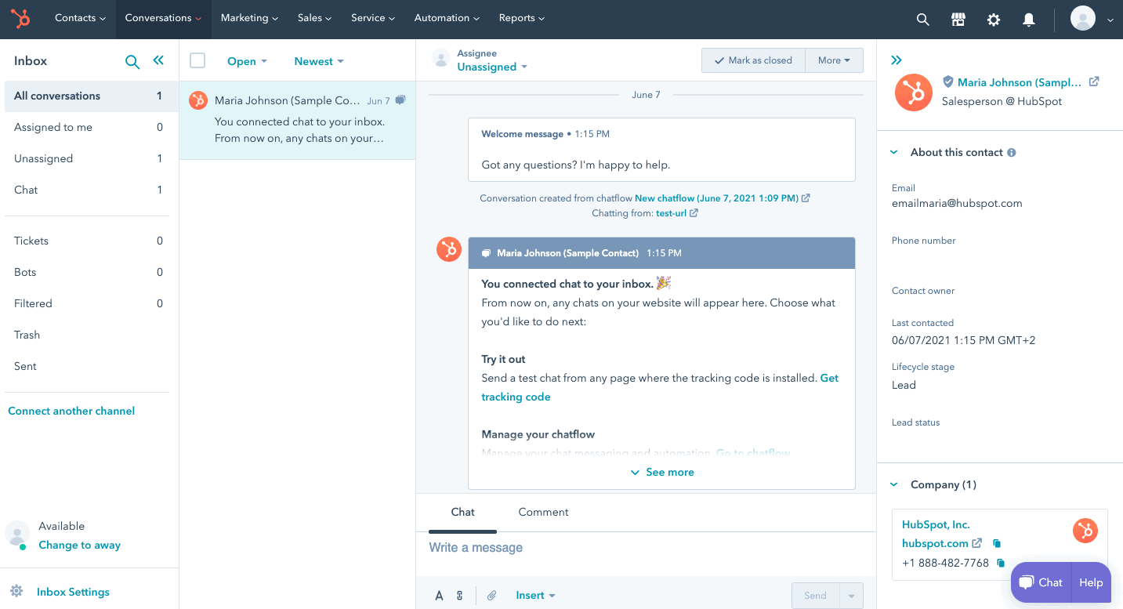Search the inbox using magnifier icon
Screen dimensions: 1123x609
[x=132, y=61]
